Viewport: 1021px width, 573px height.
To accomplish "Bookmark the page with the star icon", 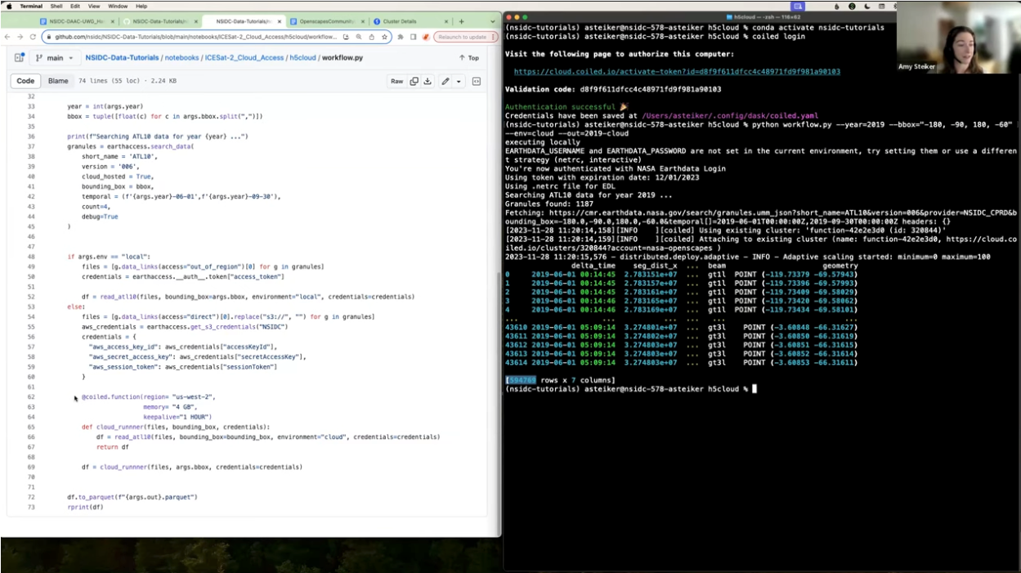I will (384, 37).
